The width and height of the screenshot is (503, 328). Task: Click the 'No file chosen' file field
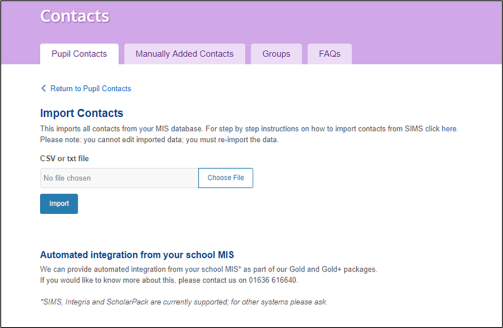coord(119,178)
